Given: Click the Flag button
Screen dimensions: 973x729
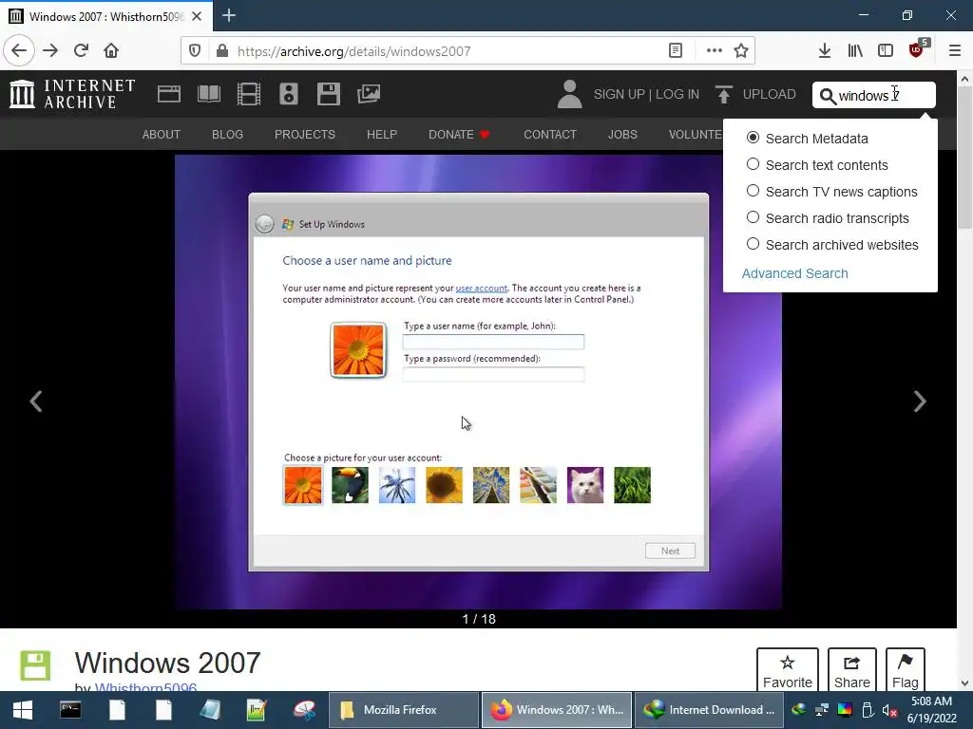Looking at the screenshot, I should point(906,671).
